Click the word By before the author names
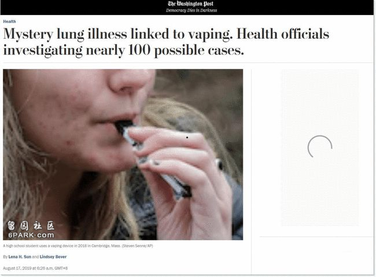Viewport: 376px width, 277px height. (5, 257)
